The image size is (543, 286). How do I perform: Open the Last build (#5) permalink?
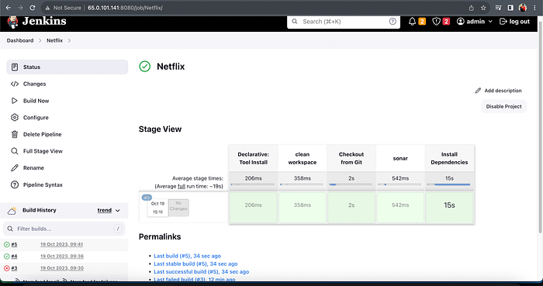(x=187, y=256)
